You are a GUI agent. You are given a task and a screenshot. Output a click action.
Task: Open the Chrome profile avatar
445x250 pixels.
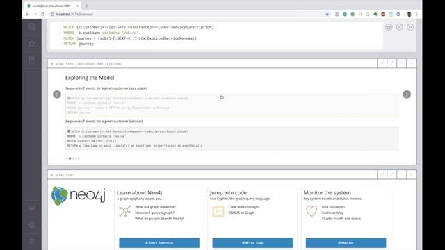410,14
